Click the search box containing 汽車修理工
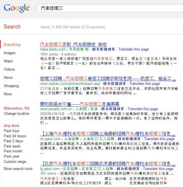This screenshot has width=183, height=187. 111,8
